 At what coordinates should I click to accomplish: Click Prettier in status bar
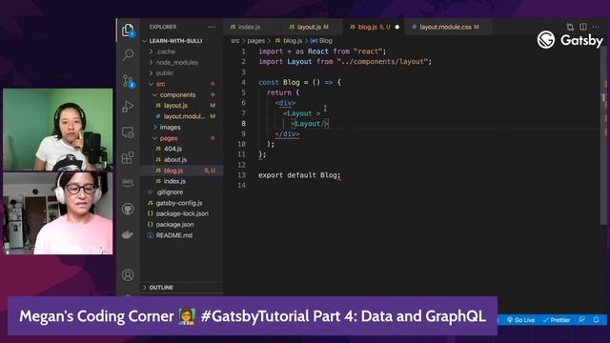coord(557,320)
